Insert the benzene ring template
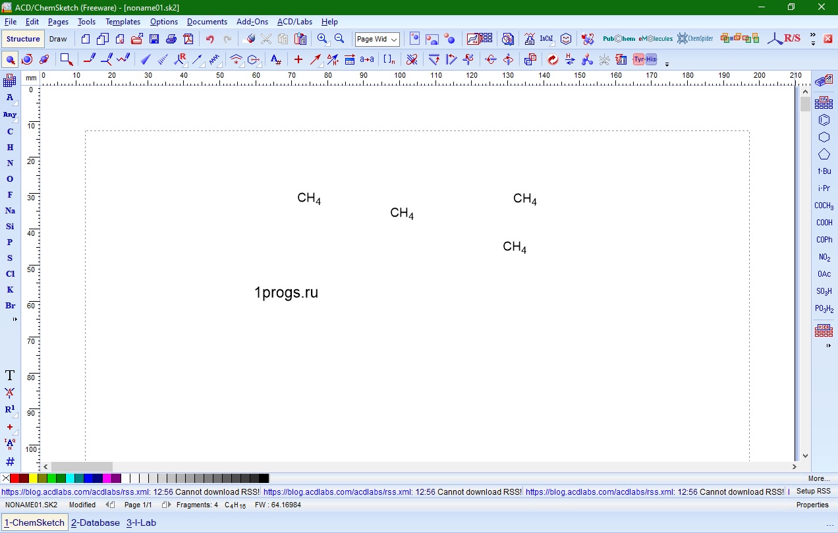 tap(824, 120)
